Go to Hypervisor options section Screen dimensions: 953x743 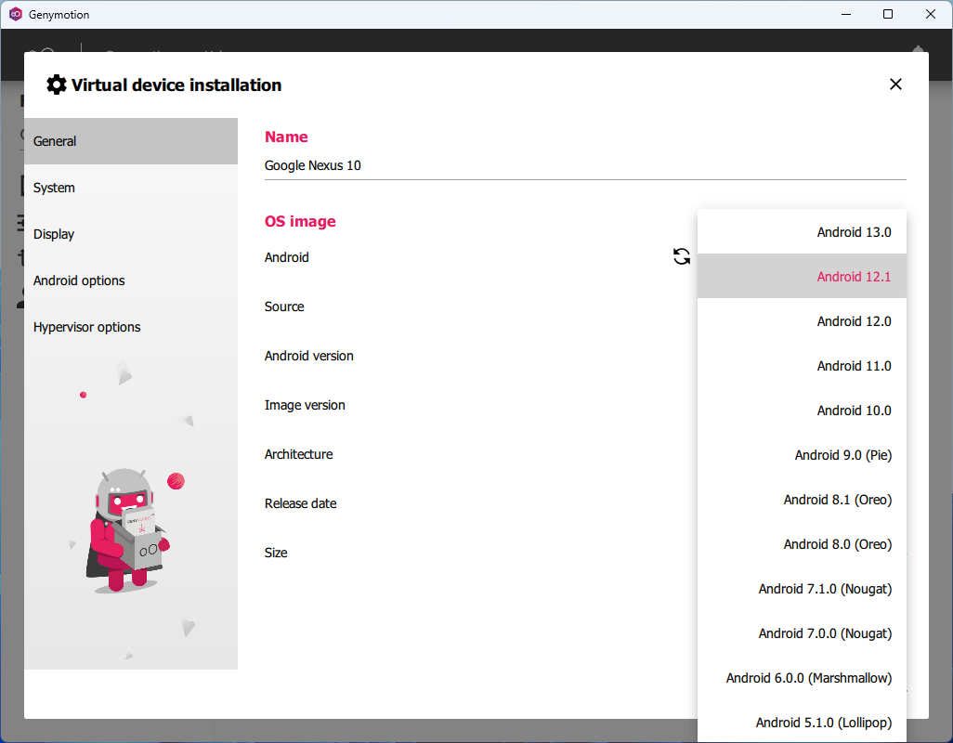[x=131, y=327]
